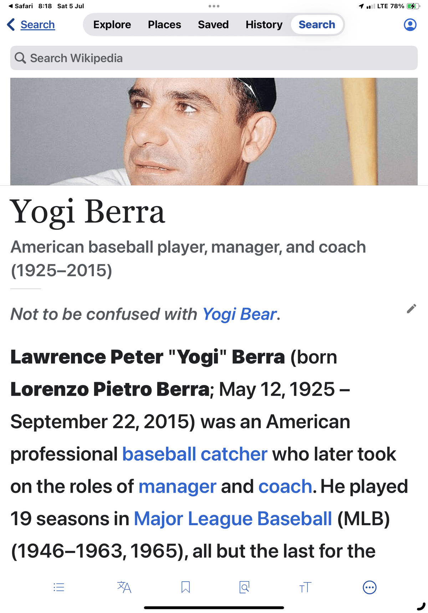Switch to the Explore tab
Screen dimensions: 428x613
coord(112,25)
